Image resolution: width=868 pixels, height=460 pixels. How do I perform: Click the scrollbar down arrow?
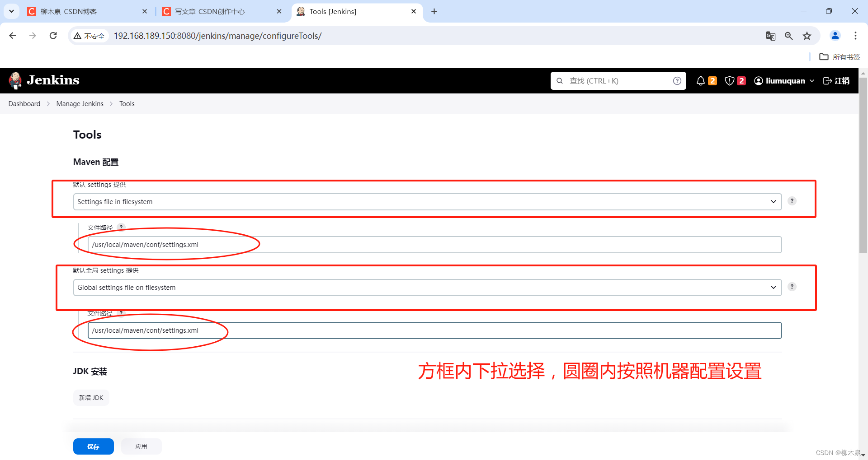863,455
